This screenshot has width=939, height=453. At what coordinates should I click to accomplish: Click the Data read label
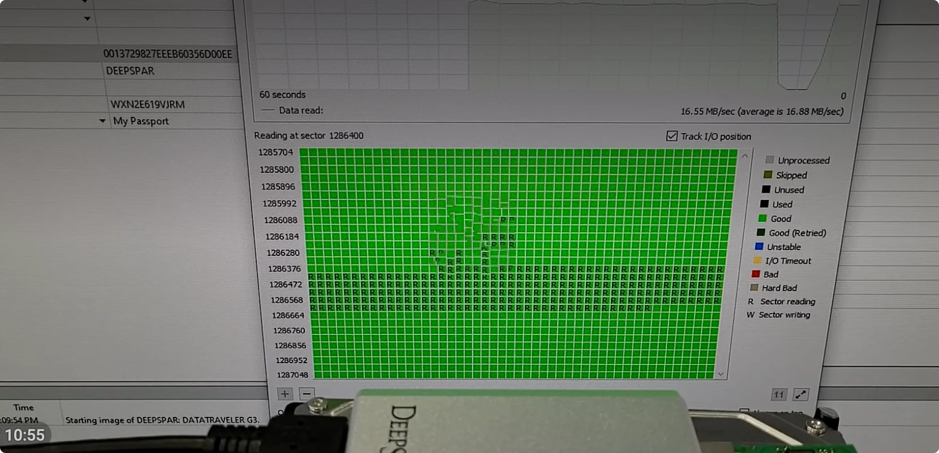[x=301, y=110]
